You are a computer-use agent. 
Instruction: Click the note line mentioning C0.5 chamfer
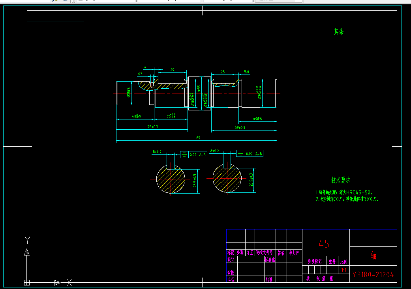347,199
